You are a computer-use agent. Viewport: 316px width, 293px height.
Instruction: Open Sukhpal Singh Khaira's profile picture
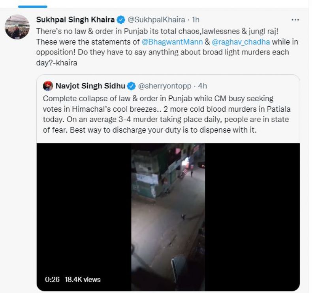(17, 27)
